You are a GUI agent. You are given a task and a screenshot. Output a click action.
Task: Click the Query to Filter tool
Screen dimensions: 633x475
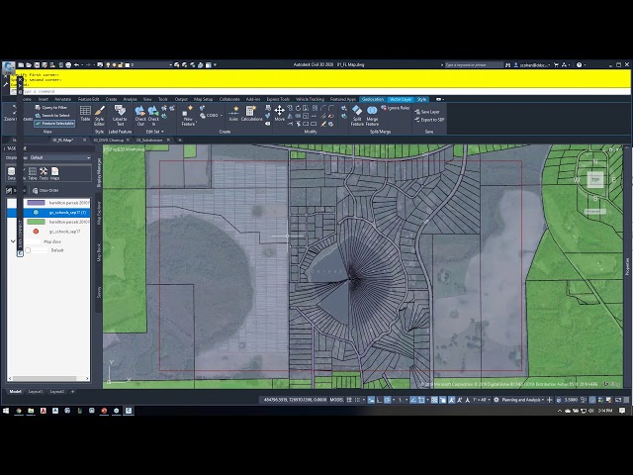[51, 108]
